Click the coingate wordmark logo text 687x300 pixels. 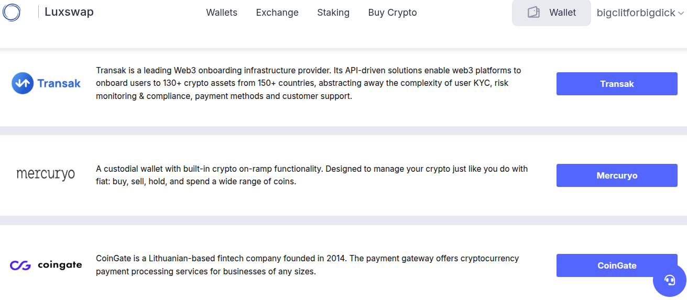point(60,265)
